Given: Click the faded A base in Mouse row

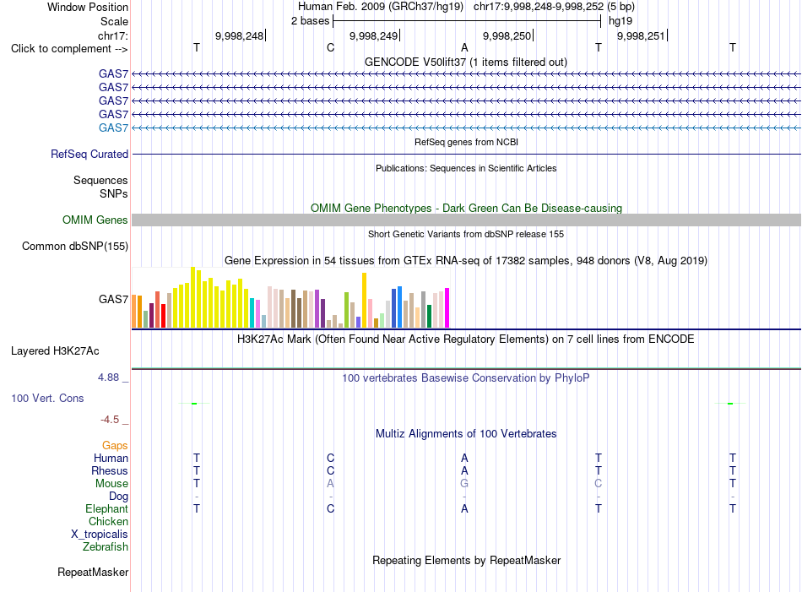Looking at the screenshot, I should pos(330,484).
